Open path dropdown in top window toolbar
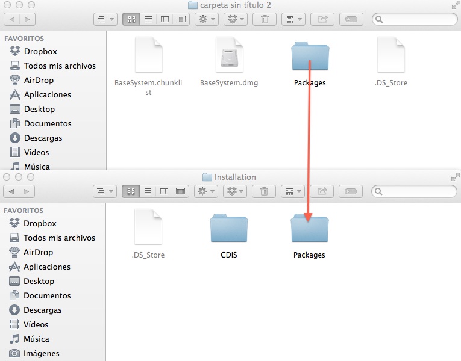The image size is (461, 361). (105, 19)
